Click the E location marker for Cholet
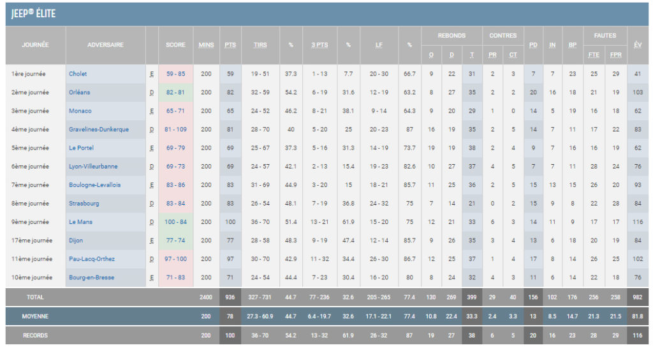This screenshot has height=348, width=653. click(x=152, y=74)
